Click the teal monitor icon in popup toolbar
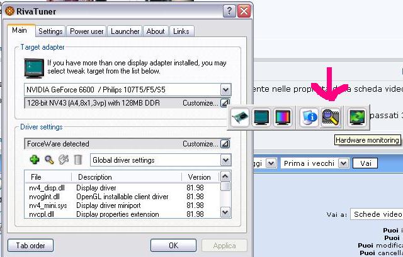Viewport: 403px width, 257px height. pos(261,118)
